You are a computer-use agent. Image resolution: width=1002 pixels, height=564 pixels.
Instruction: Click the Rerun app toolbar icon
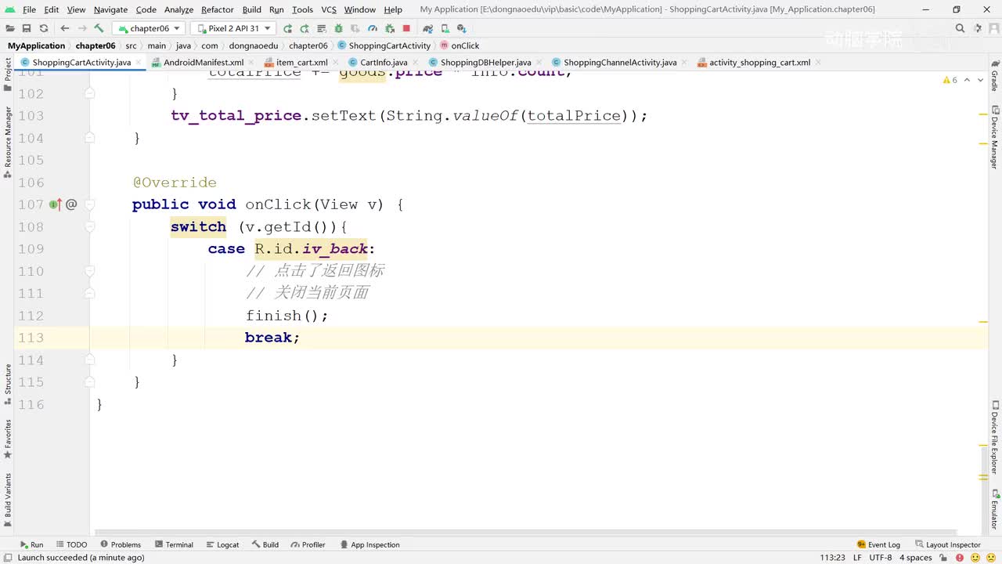tap(287, 28)
